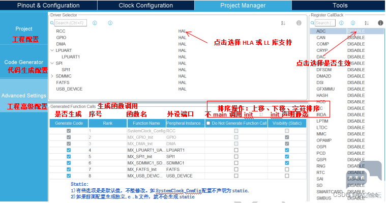The width and height of the screenshot is (386, 203).
Task: Select the OSPI callback row
Action: 347,147
